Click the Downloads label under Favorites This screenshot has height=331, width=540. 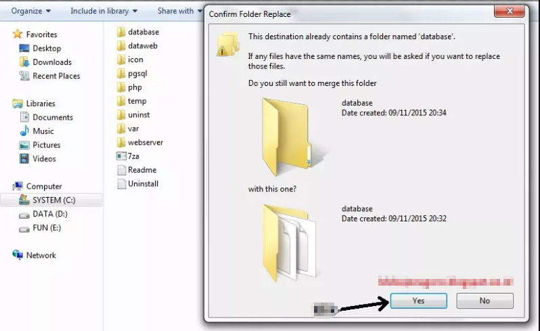pos(52,62)
